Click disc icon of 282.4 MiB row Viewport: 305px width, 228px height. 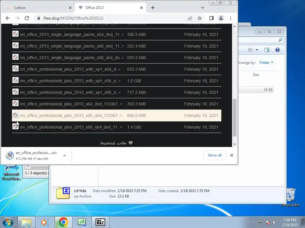pos(15,45)
